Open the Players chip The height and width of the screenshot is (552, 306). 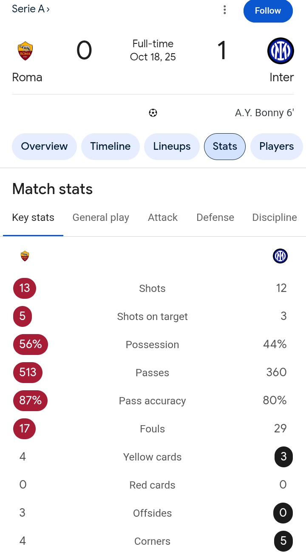coord(277,146)
